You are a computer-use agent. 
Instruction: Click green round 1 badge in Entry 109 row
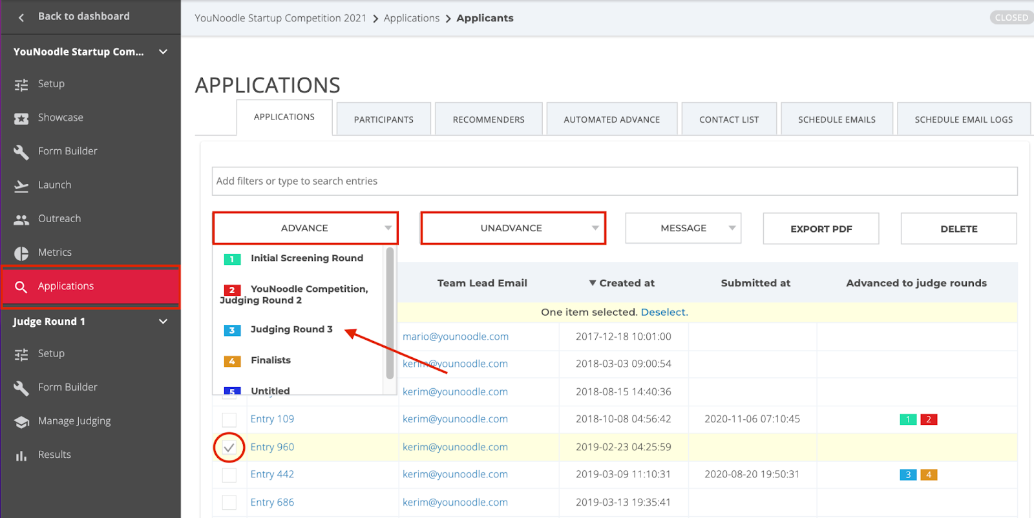click(x=908, y=420)
